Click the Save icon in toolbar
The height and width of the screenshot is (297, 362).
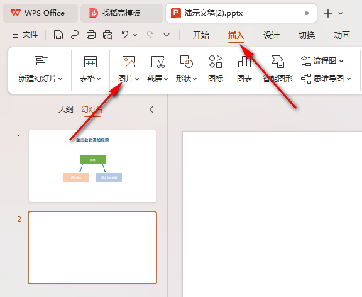[58, 35]
